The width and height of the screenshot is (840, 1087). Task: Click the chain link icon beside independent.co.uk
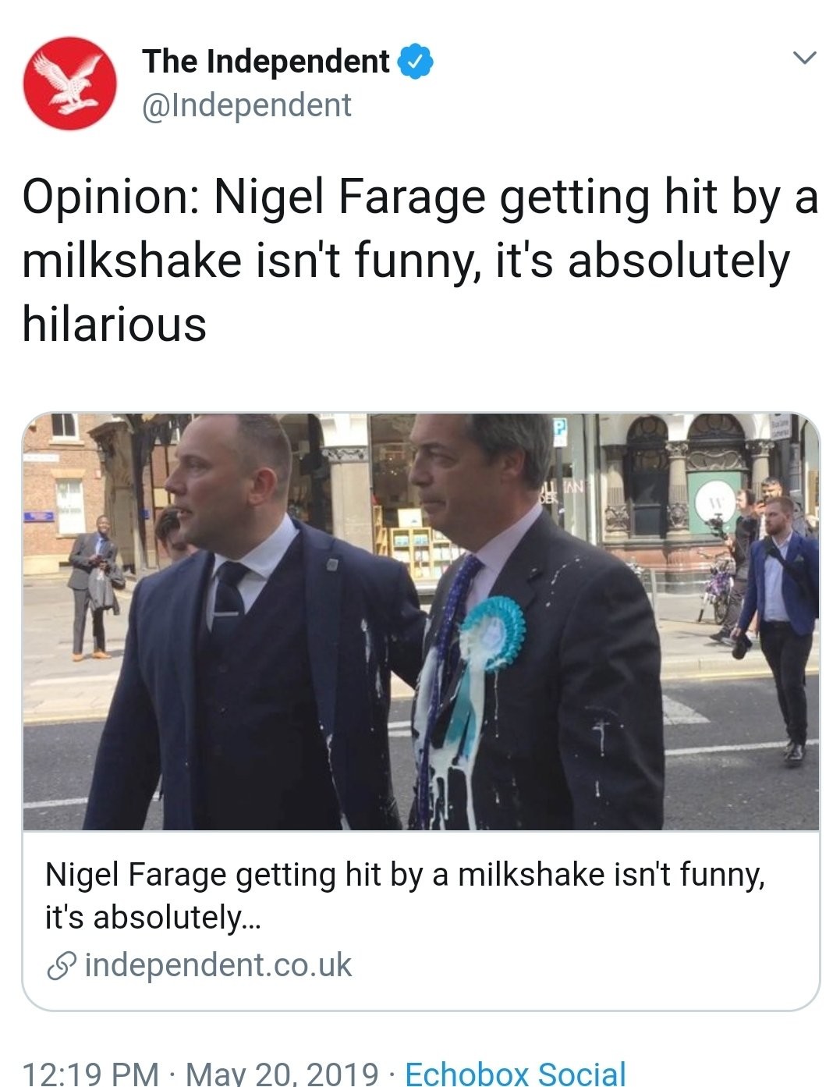click(x=61, y=966)
